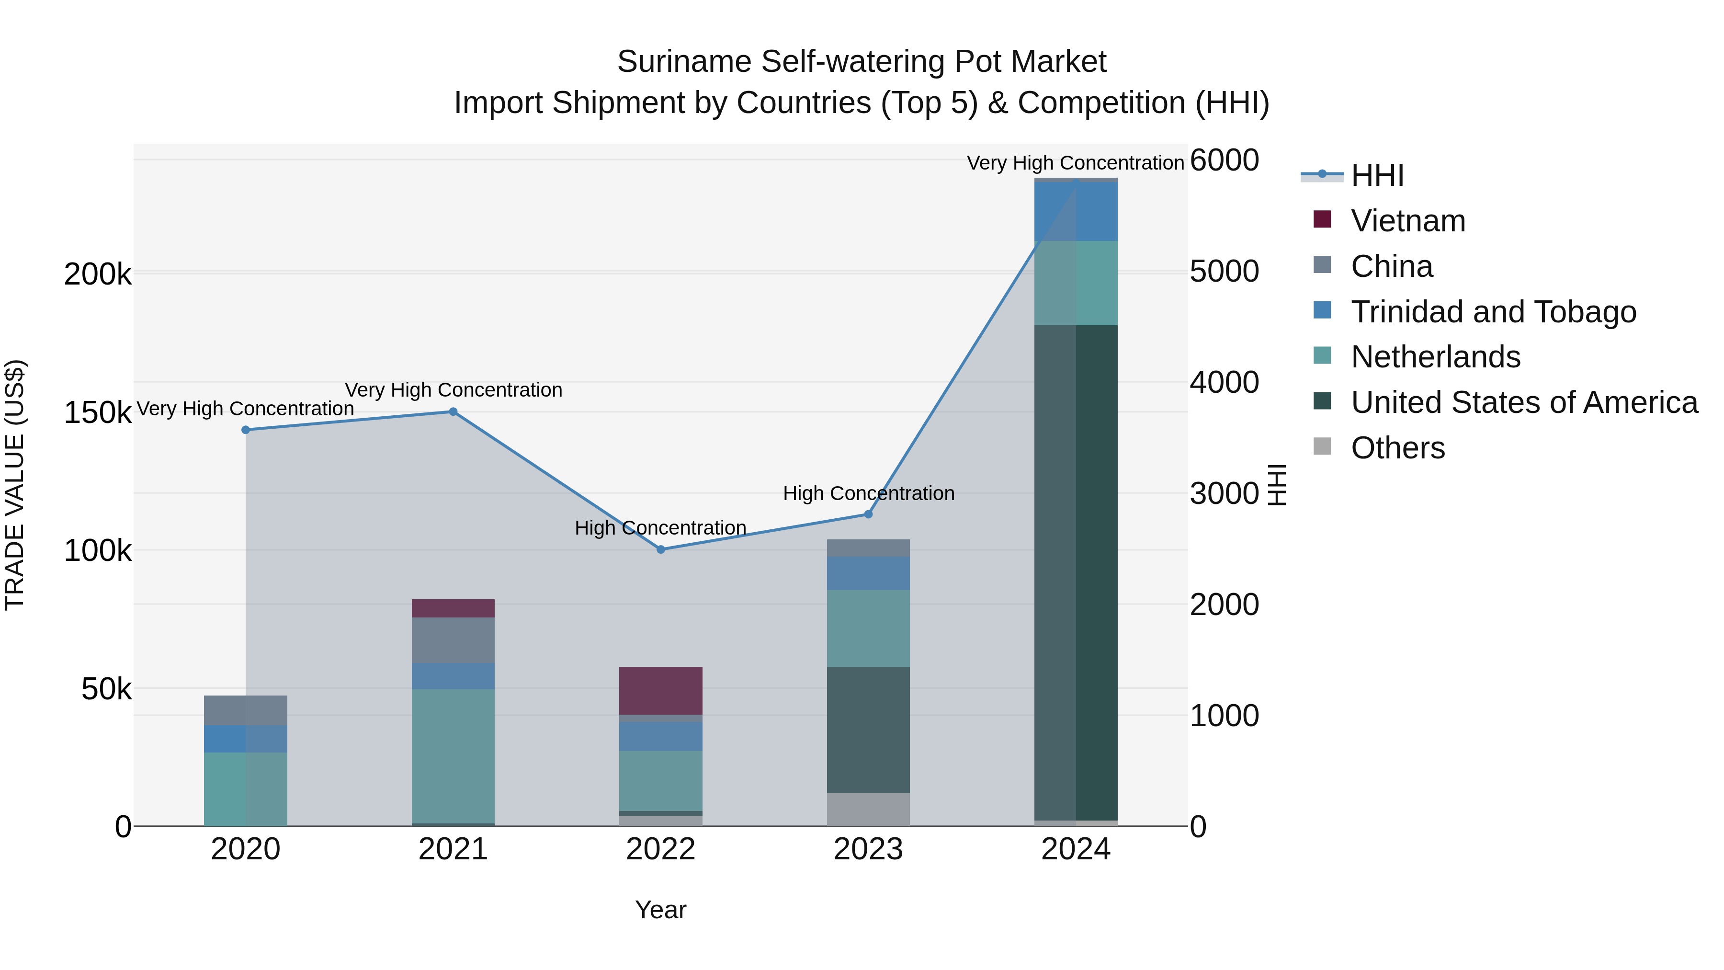Click the 5000 HHI axis tick label

coord(1225,271)
